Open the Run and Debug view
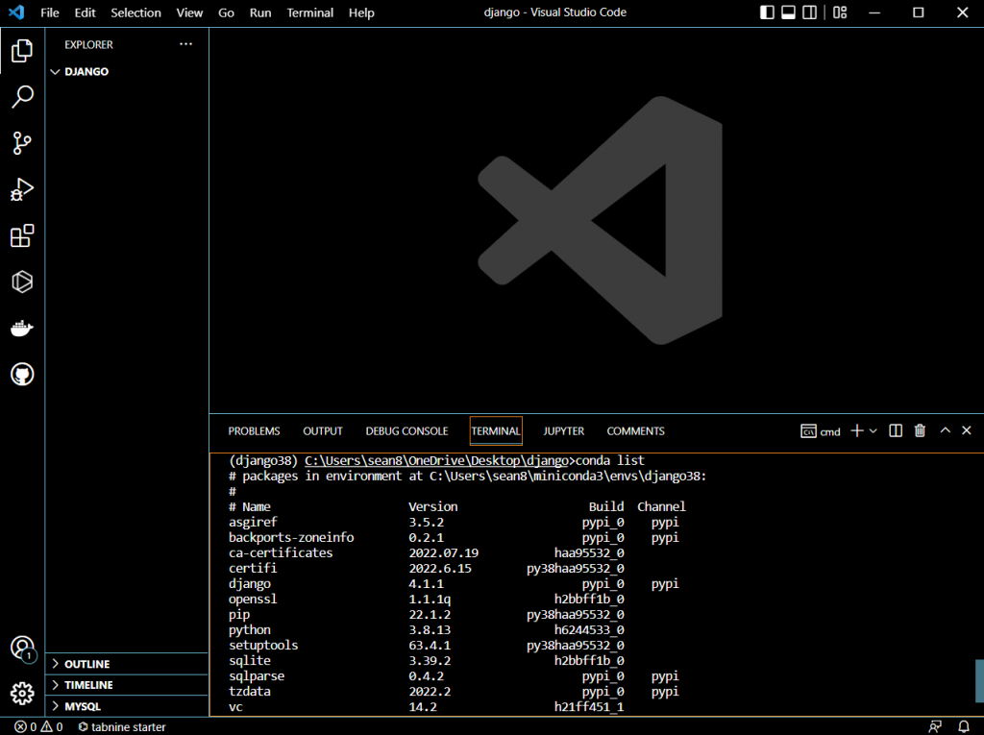 click(22, 189)
